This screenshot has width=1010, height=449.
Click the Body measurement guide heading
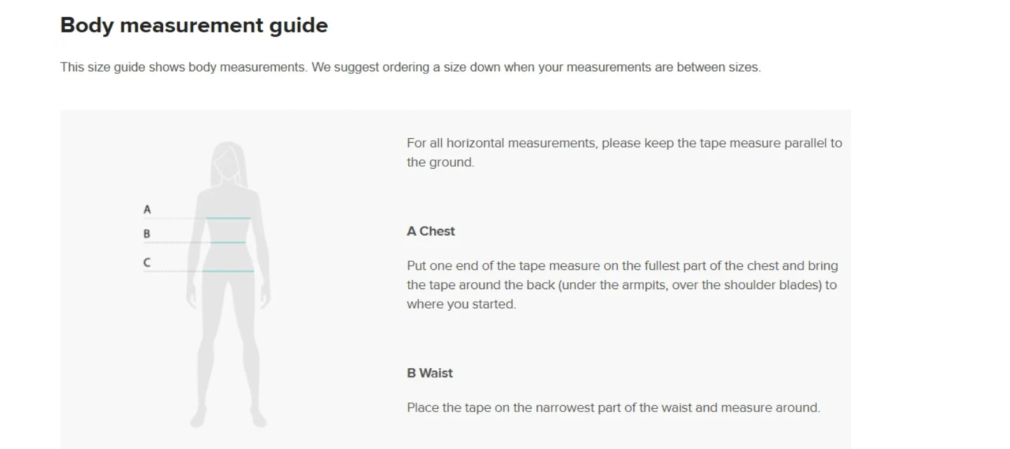point(194,25)
